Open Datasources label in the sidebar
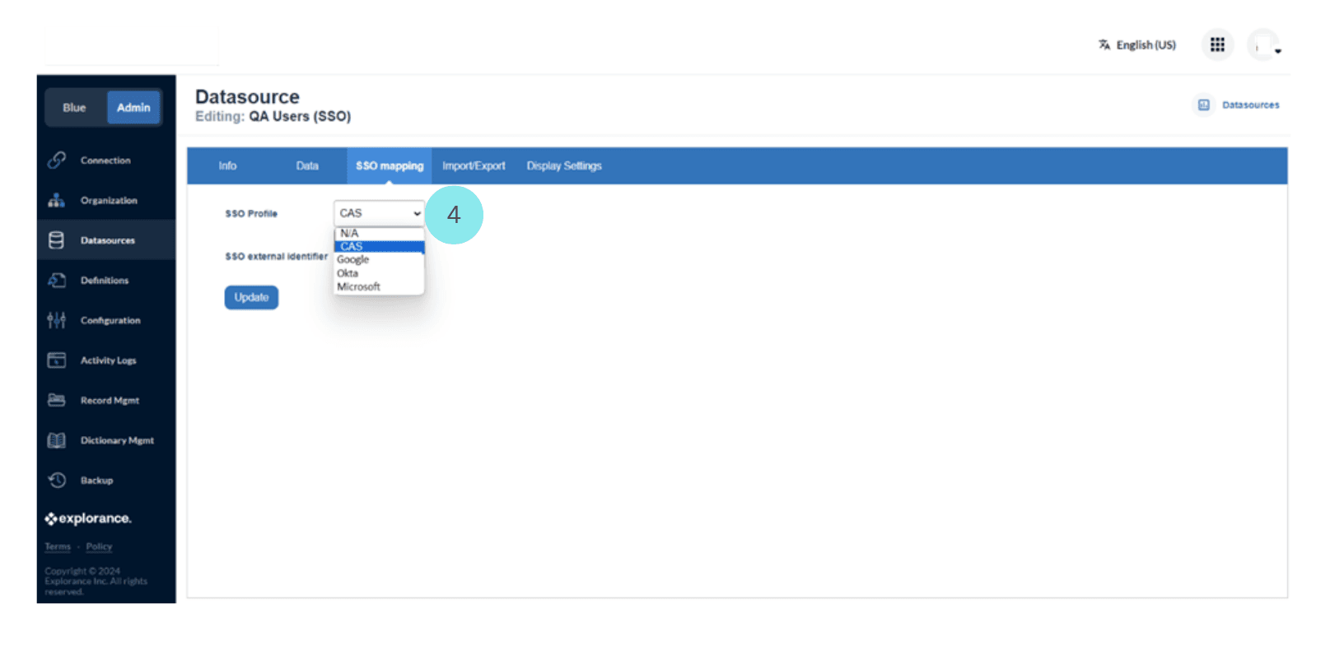 tap(107, 240)
